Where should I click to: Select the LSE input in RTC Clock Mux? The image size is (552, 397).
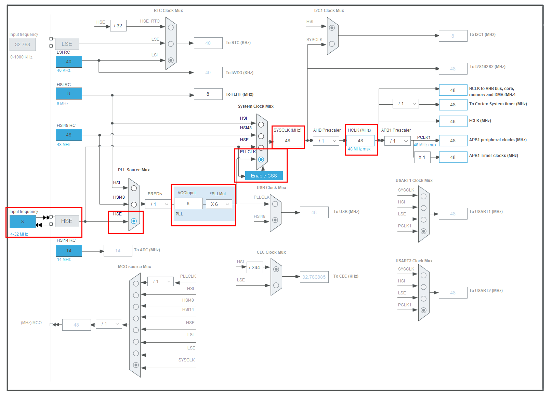(171, 43)
